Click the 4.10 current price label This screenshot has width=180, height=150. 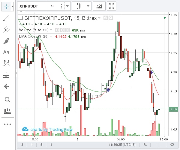(x=173, y=109)
